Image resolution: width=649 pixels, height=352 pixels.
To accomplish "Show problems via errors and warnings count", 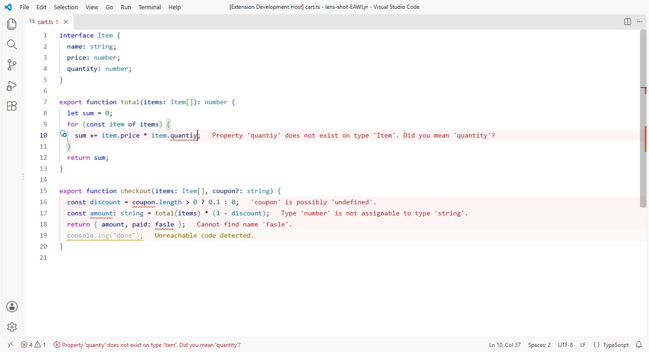I will [x=33, y=345].
